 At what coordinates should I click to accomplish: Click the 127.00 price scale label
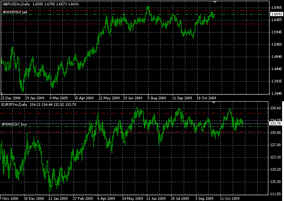(x=276, y=145)
